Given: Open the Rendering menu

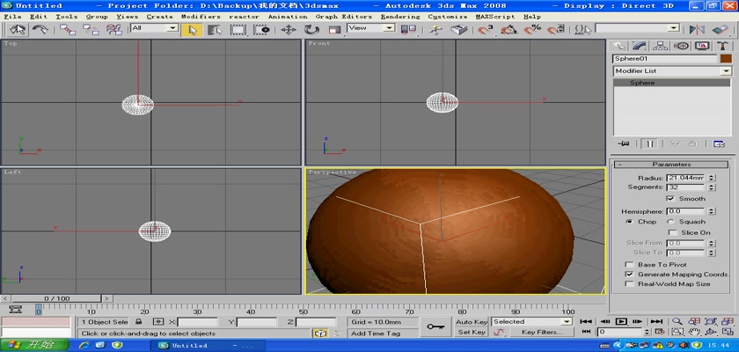Looking at the screenshot, I should 400,17.
